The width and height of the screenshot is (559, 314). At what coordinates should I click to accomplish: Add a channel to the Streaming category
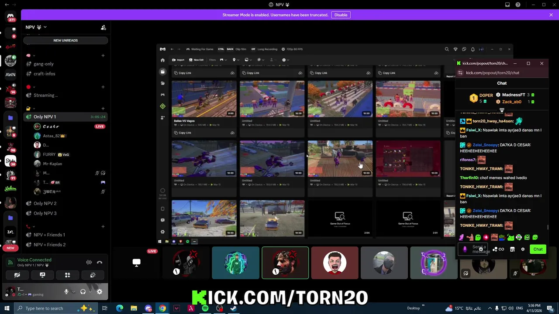tap(103, 87)
